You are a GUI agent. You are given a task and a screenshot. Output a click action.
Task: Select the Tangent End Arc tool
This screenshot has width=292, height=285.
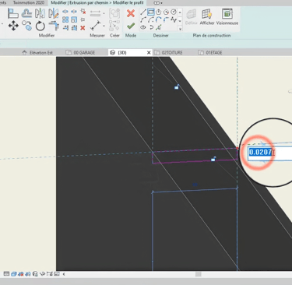coord(158,19)
